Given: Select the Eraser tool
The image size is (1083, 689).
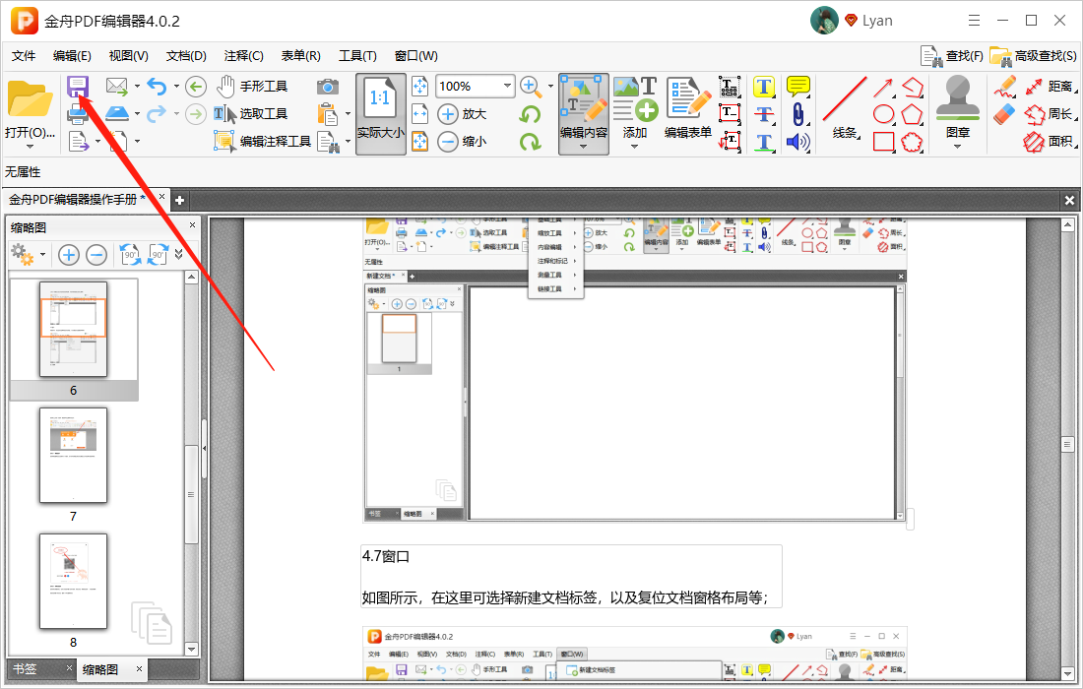Looking at the screenshot, I should (1005, 114).
